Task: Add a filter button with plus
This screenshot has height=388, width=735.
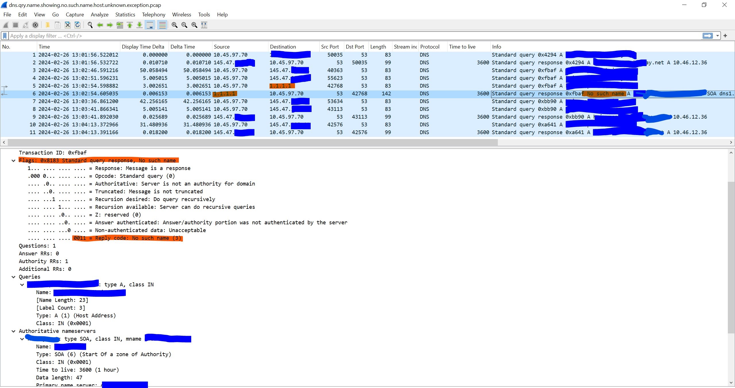Action: [725, 36]
